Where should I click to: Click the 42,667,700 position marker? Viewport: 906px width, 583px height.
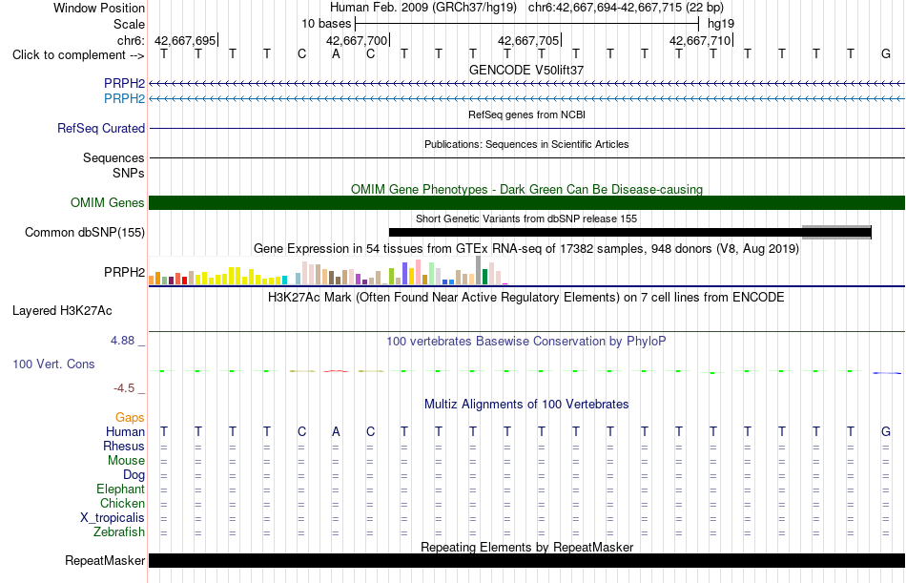[357, 40]
